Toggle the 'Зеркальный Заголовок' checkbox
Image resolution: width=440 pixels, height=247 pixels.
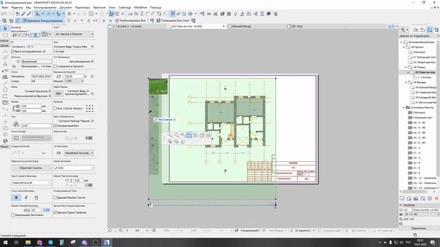pyautogui.click(x=13, y=215)
